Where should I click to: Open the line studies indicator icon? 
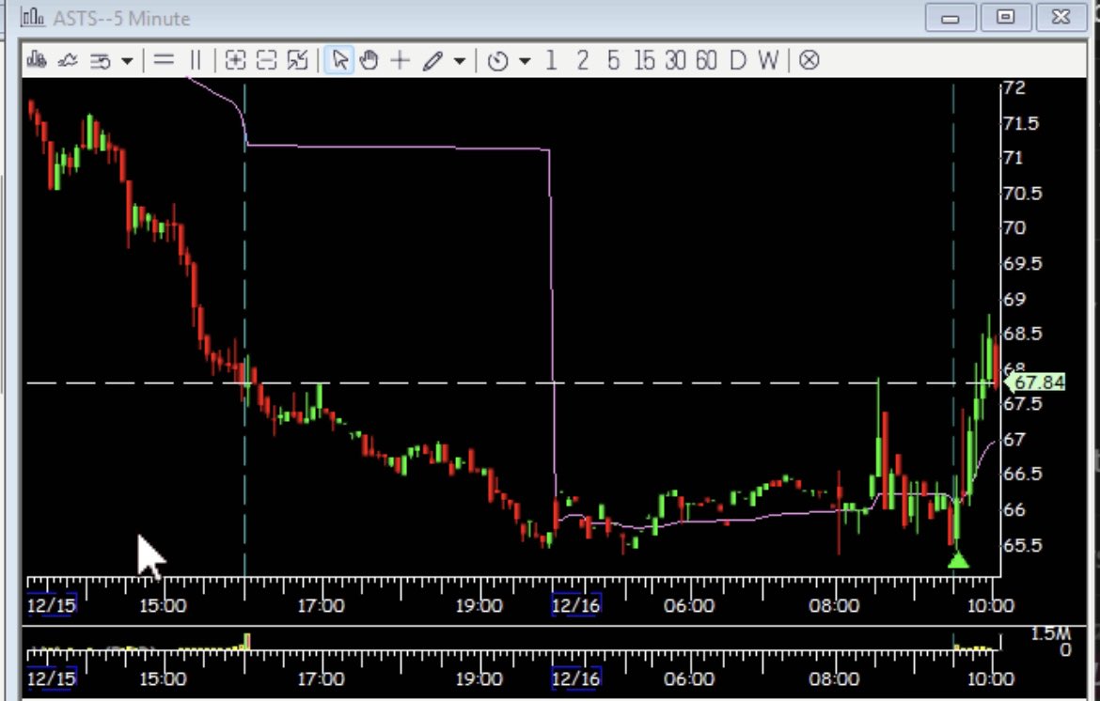coord(68,60)
